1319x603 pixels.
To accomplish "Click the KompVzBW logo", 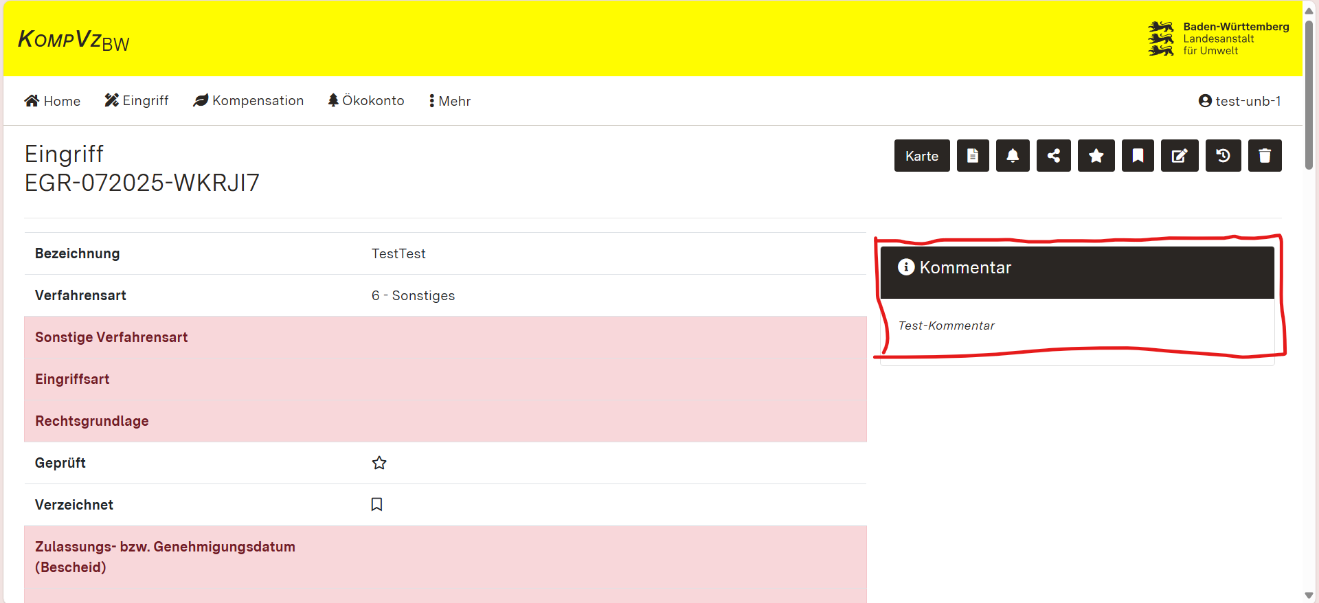I will [74, 41].
